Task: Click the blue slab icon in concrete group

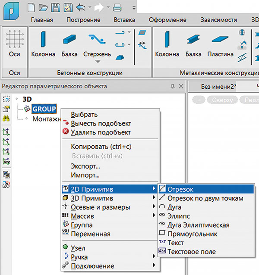Action: point(142,33)
